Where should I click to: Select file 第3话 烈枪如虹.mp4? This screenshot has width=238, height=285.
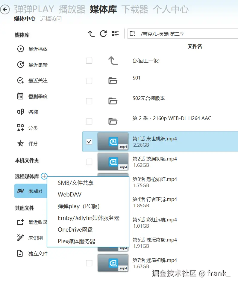tap(154, 179)
